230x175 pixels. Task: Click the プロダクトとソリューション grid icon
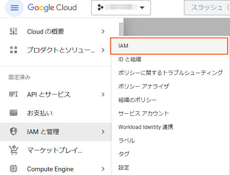[x=14, y=50]
